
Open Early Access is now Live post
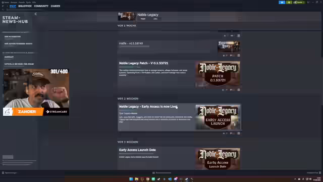coord(148,107)
